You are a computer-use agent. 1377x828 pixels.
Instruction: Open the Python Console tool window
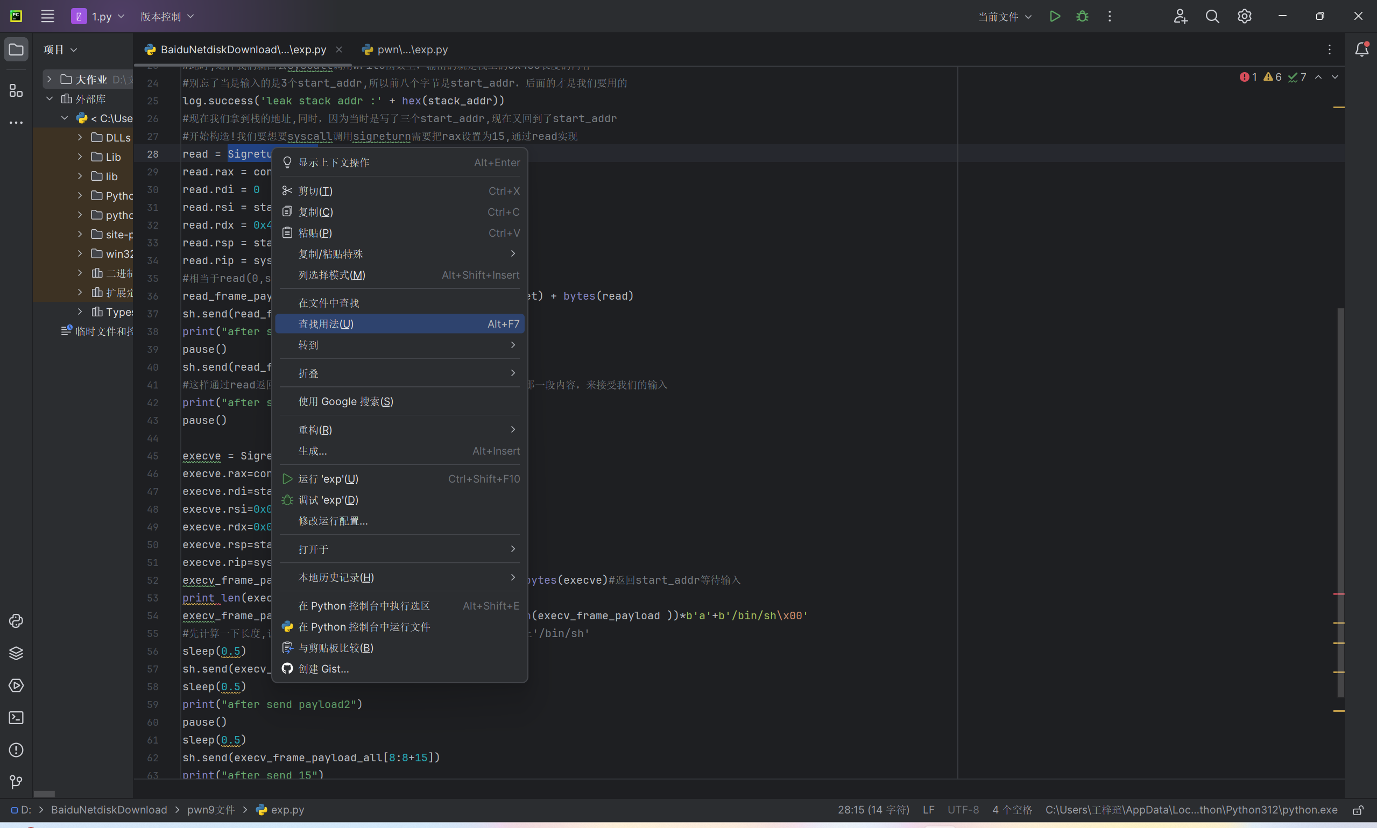pos(16,621)
